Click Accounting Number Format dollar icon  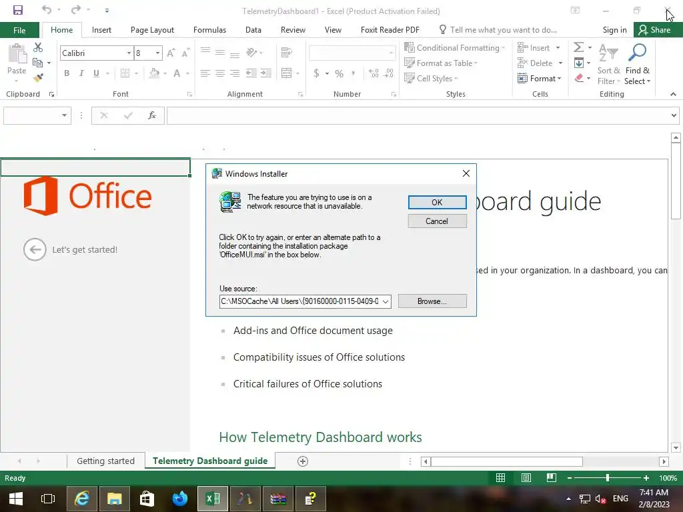point(316,73)
